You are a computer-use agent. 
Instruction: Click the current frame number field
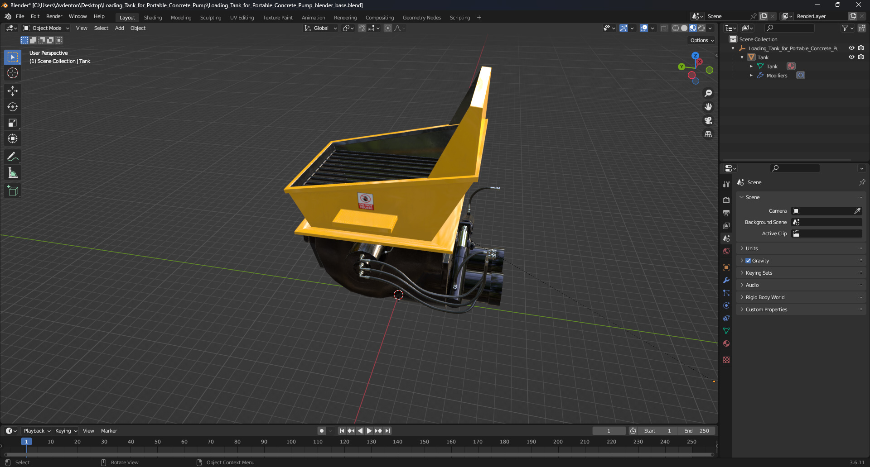(x=609, y=431)
